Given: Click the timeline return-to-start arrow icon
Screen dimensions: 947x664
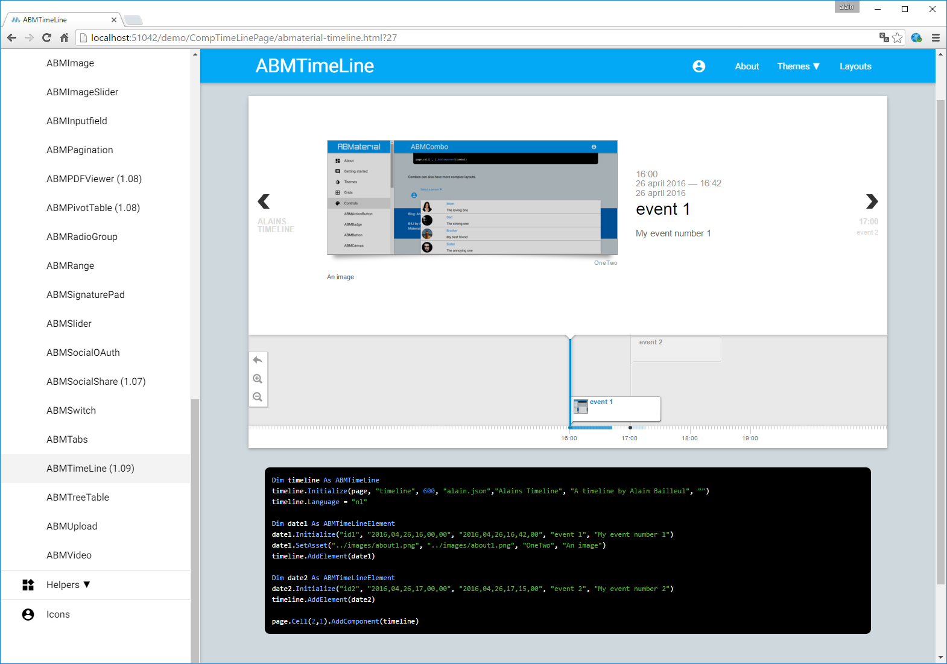Looking at the screenshot, I should (258, 360).
